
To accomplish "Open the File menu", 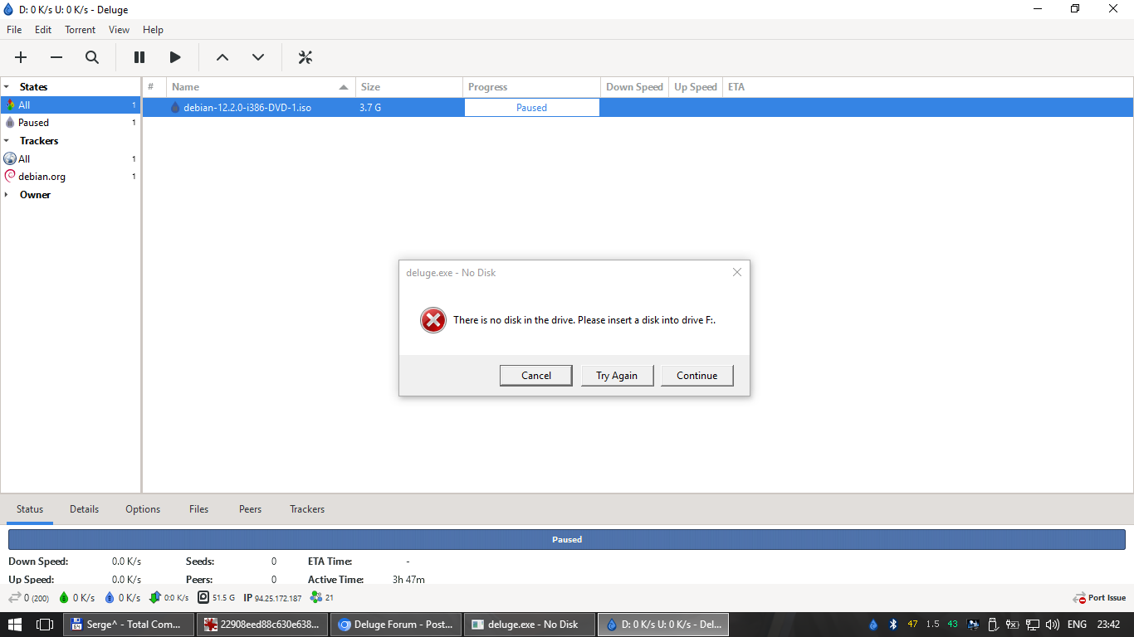I will [x=14, y=29].
